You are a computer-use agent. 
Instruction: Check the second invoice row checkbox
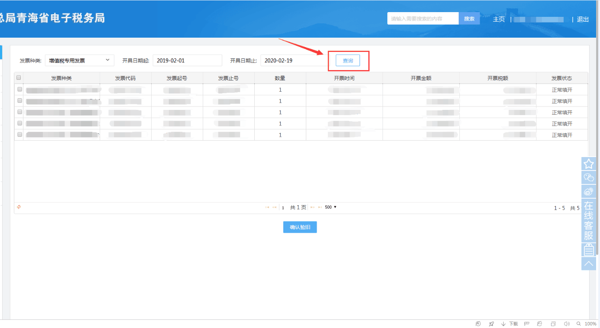(19, 100)
